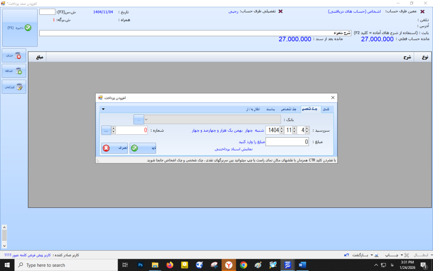Click the ellipsis button beside the بانک field
The height and width of the screenshot is (271, 433).
click(138, 120)
